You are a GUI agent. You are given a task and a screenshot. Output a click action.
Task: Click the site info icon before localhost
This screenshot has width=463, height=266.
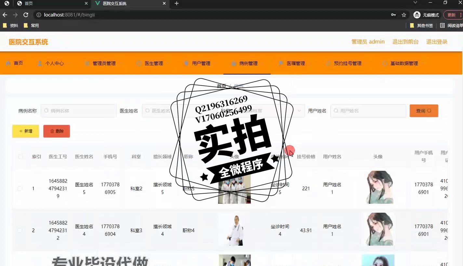[39, 15]
